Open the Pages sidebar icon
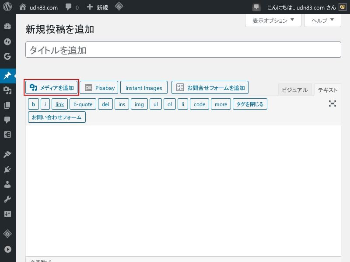The width and height of the screenshot is (350, 262). 7,105
